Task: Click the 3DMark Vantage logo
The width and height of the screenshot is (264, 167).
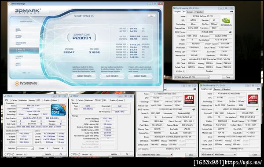Action: [x=28, y=11]
